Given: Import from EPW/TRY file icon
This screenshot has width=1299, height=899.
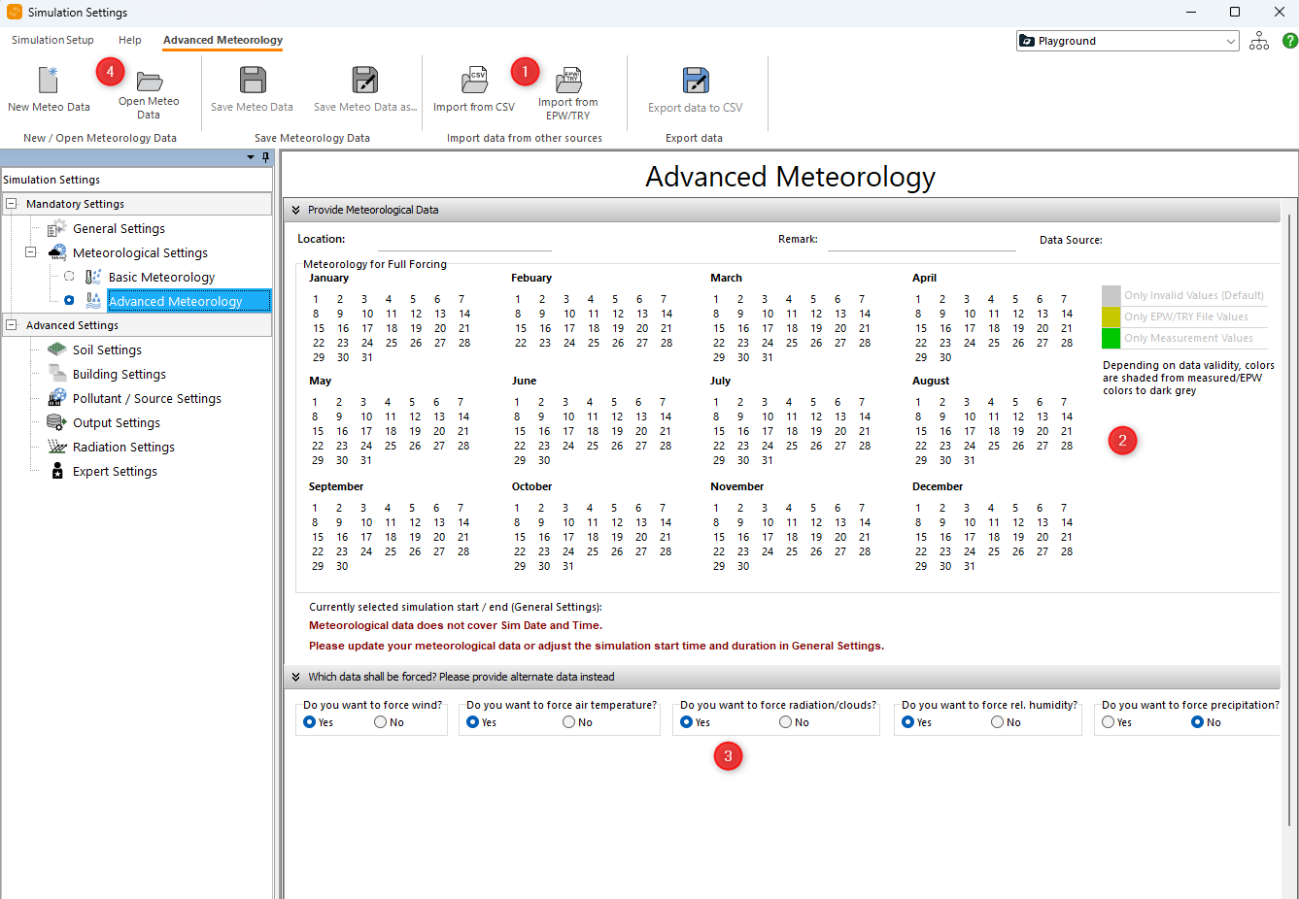Looking at the screenshot, I should tap(568, 81).
